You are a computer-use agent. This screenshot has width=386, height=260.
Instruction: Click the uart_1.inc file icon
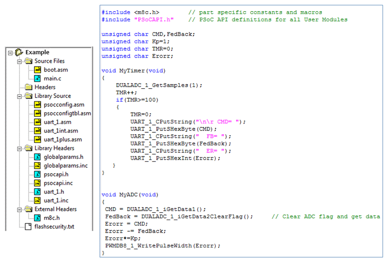click(x=38, y=200)
